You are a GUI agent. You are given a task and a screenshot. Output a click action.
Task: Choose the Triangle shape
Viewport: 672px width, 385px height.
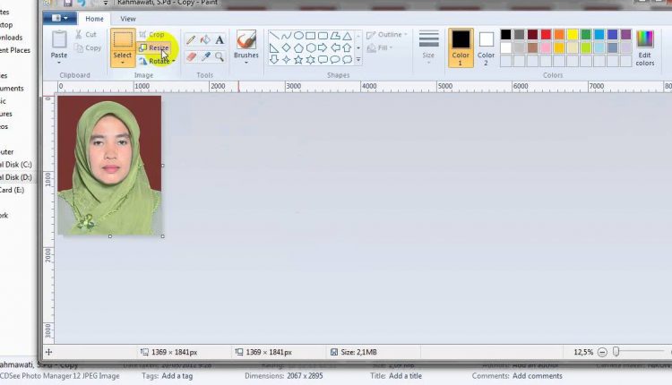coord(347,36)
